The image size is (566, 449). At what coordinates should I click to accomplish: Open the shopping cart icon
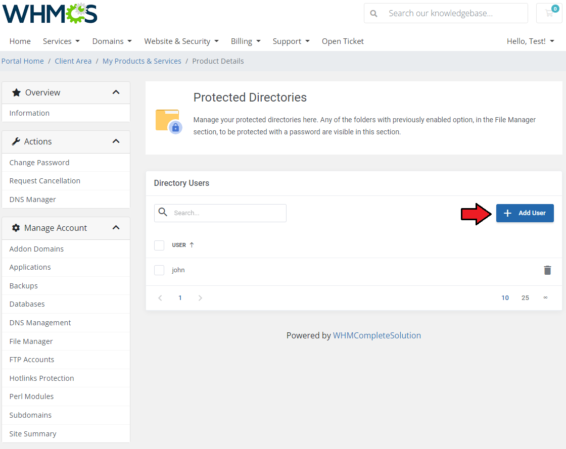pyautogui.click(x=549, y=13)
